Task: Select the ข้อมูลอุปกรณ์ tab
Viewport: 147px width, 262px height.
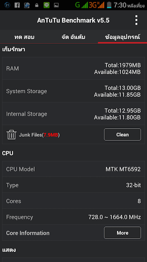Action: coord(122,37)
